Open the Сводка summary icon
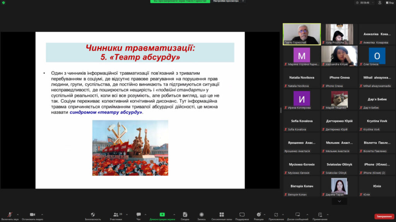 185,215
